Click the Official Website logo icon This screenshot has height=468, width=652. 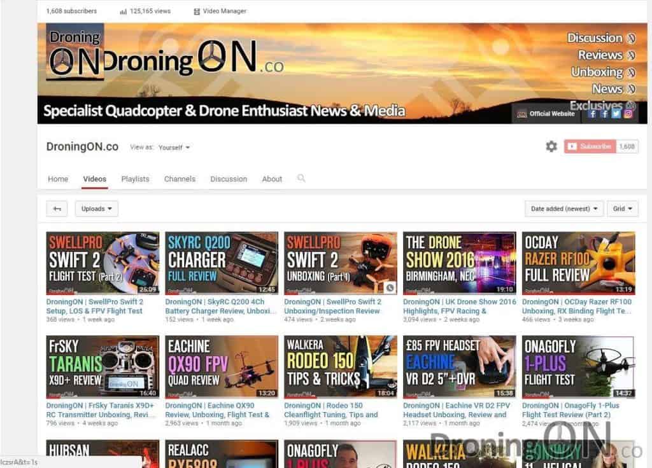521,114
